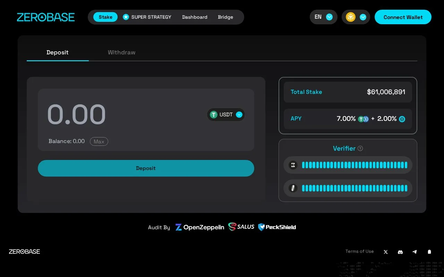Click the Audit By label

[x=159, y=227]
